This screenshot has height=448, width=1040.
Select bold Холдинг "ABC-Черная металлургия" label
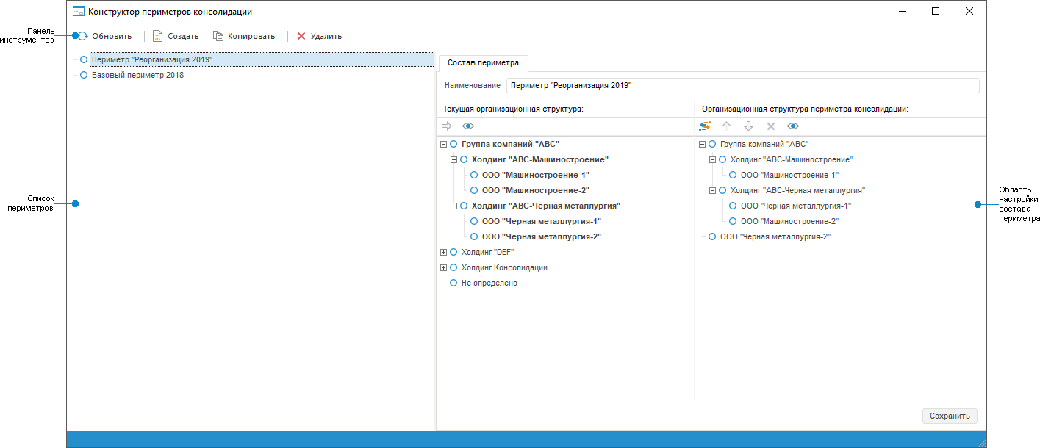pyautogui.click(x=546, y=206)
